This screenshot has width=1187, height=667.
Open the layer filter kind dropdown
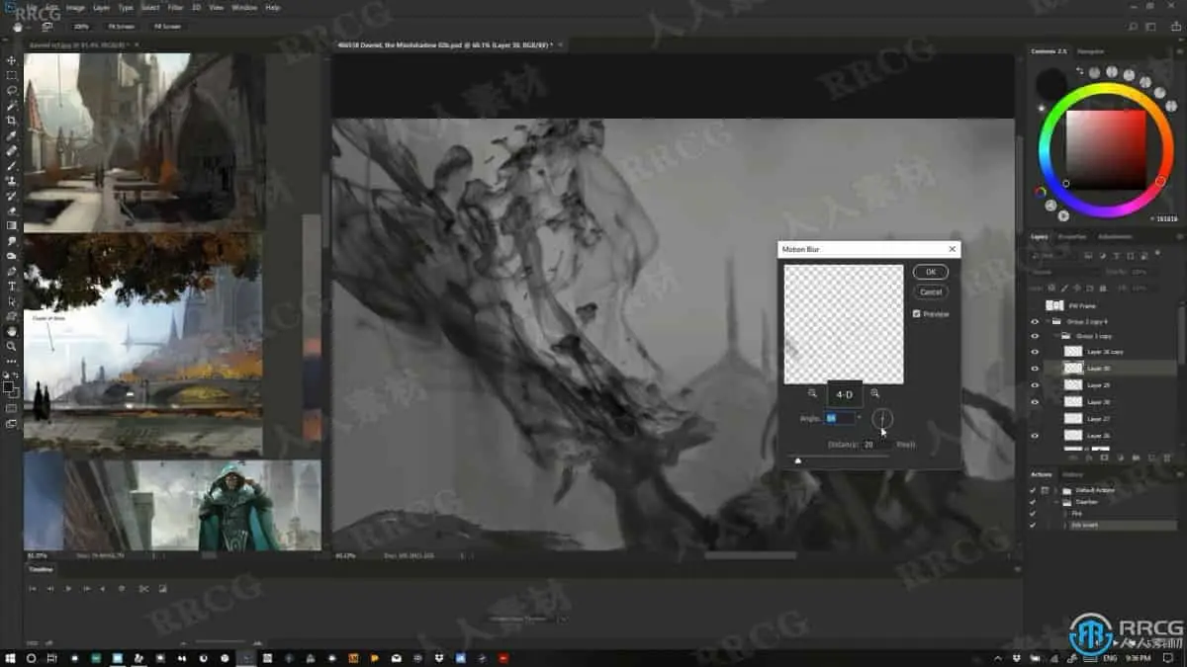[1055, 256]
